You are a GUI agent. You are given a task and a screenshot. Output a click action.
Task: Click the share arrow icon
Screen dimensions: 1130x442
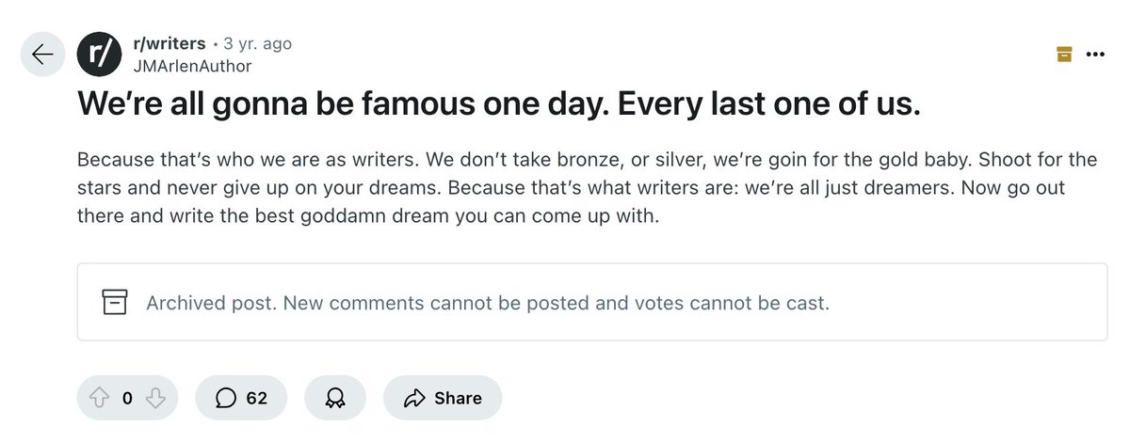click(x=414, y=399)
